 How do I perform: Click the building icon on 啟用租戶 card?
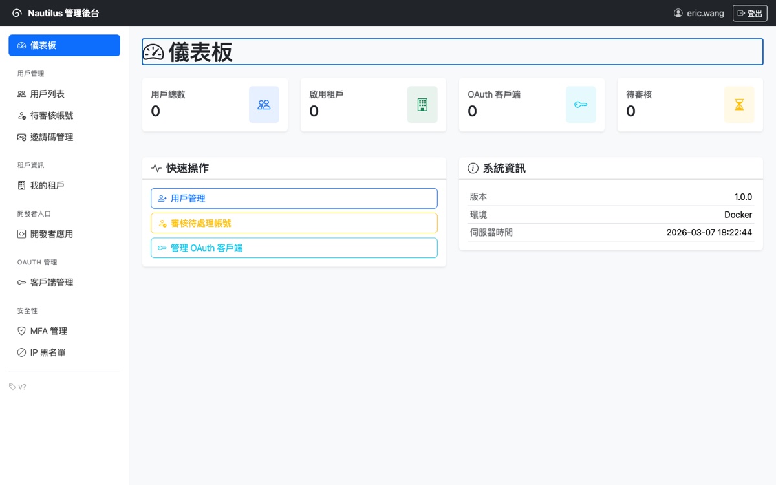pos(422,105)
